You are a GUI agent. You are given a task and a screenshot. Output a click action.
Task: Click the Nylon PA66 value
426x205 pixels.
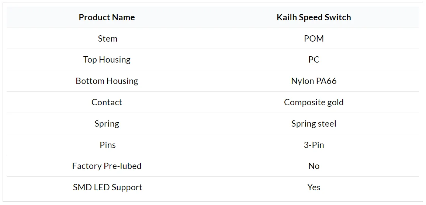pyautogui.click(x=314, y=81)
